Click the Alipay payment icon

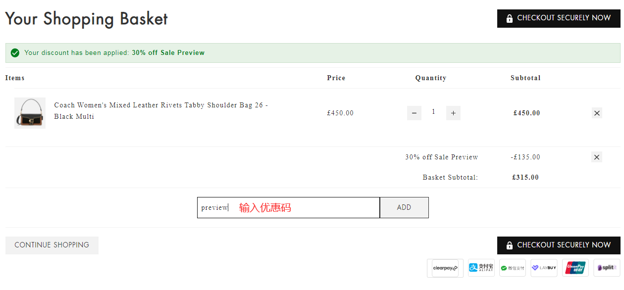click(x=481, y=268)
